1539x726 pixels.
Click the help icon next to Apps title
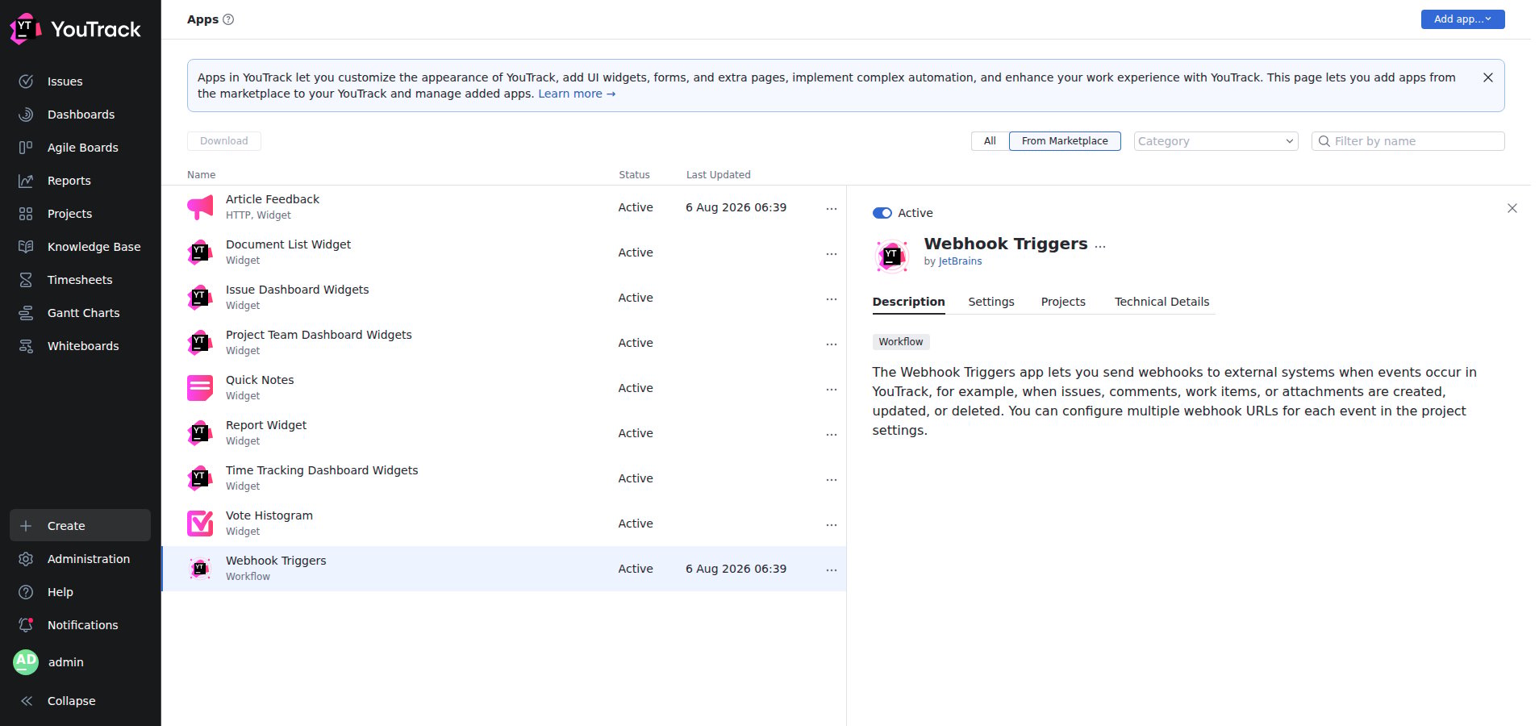pos(228,19)
